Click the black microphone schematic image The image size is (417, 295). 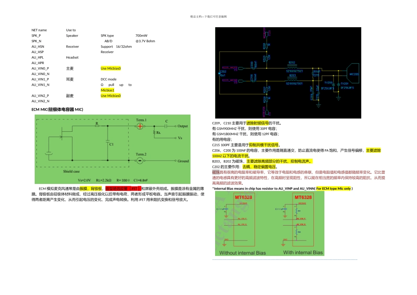tap(288, 72)
